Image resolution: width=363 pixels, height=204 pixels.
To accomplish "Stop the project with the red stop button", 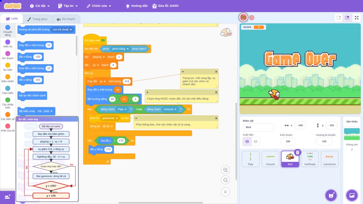I will 252,17.
